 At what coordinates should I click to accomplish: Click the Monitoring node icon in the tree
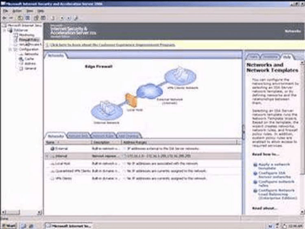(16, 35)
